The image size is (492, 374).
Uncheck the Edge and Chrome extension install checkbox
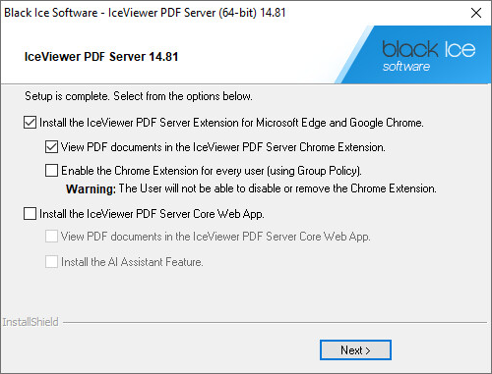(x=30, y=123)
